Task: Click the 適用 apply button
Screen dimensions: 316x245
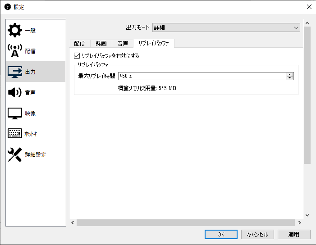Action: (294, 234)
